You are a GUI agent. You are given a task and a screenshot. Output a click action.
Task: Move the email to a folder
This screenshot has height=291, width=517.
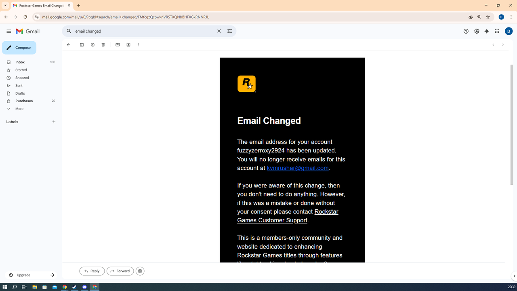click(x=128, y=45)
